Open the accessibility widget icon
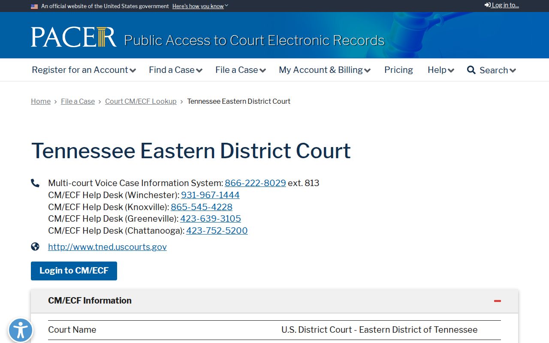549x343 pixels. coord(20,331)
